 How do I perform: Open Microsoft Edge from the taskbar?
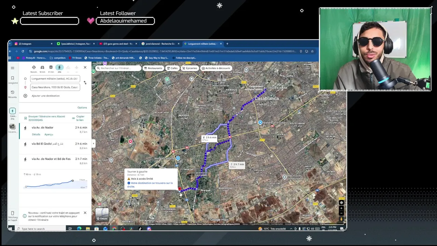pos(79,229)
